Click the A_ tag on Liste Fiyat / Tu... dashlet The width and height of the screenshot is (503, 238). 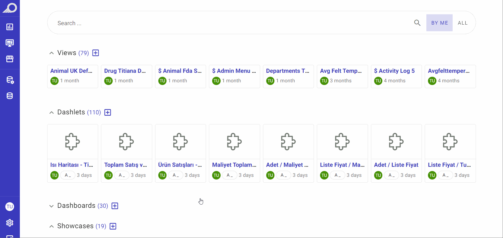click(x=445, y=175)
